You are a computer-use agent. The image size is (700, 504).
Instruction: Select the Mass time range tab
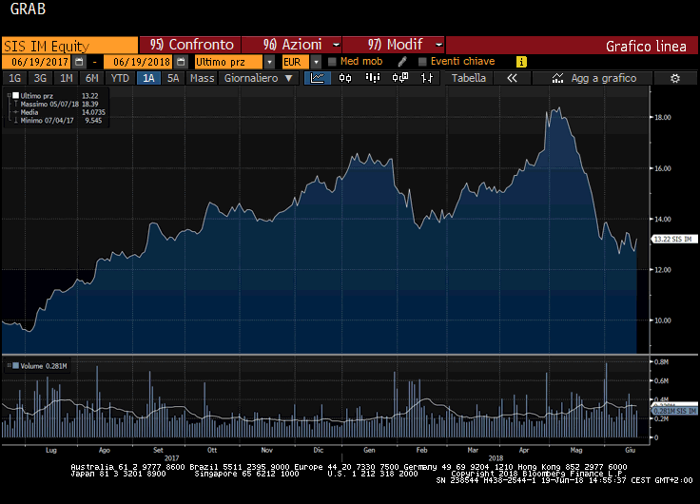[203, 78]
